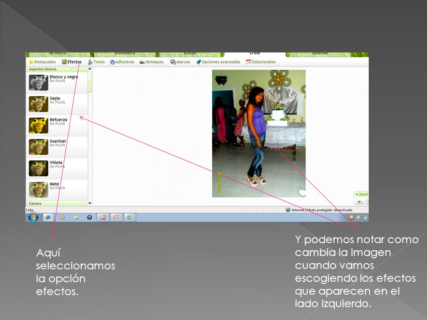Click 'Modo protegido: desactivado' status text
This screenshot has height=320, width=427.
tap(329, 210)
